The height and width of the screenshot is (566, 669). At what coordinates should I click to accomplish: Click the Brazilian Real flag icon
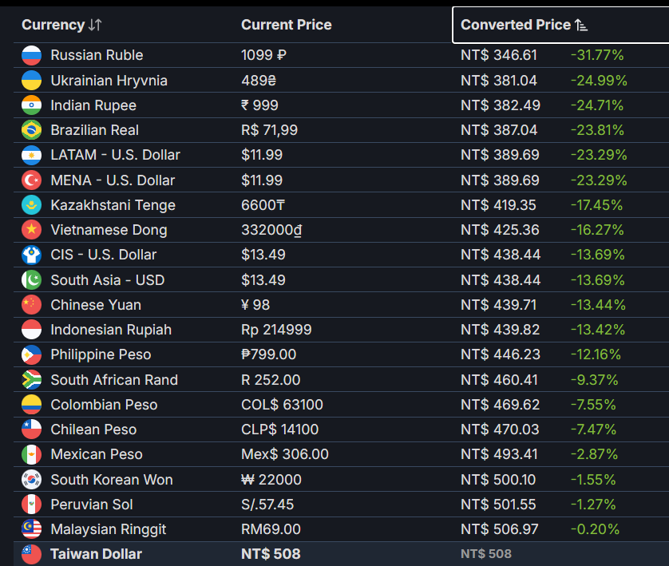tap(32, 130)
